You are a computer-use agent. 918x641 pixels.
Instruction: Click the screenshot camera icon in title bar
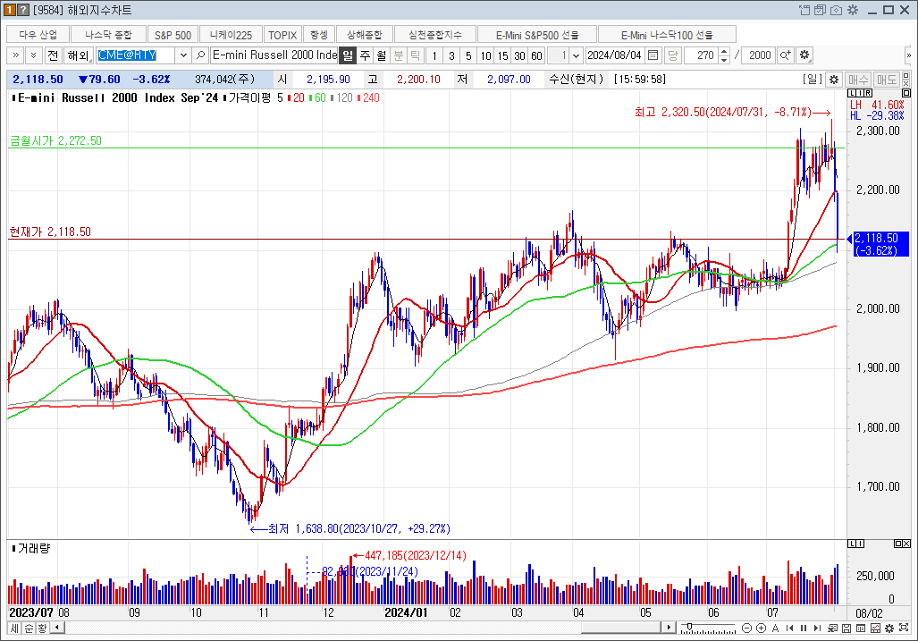pyautogui.click(x=836, y=10)
